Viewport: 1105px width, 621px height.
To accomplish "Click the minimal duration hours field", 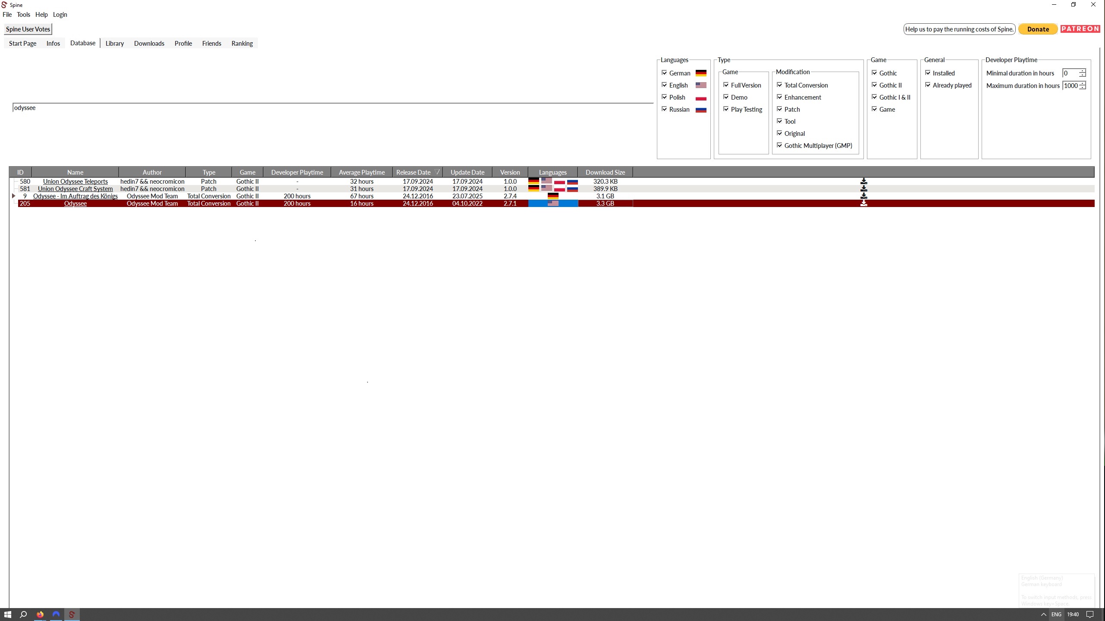I will point(1070,73).
